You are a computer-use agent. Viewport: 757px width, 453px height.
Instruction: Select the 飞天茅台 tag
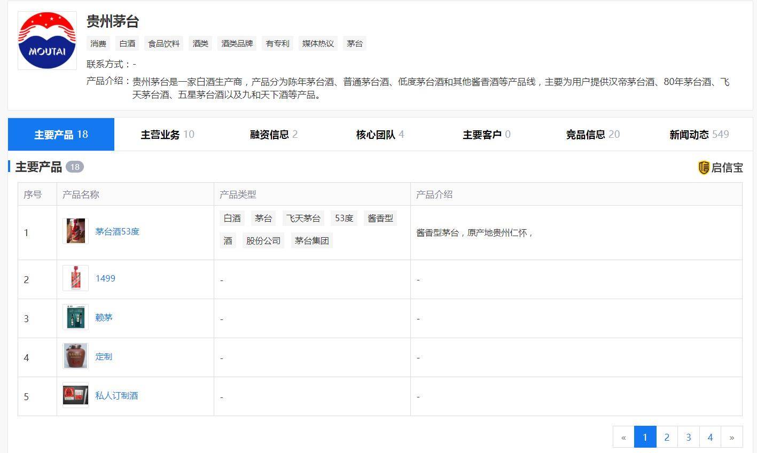click(303, 218)
